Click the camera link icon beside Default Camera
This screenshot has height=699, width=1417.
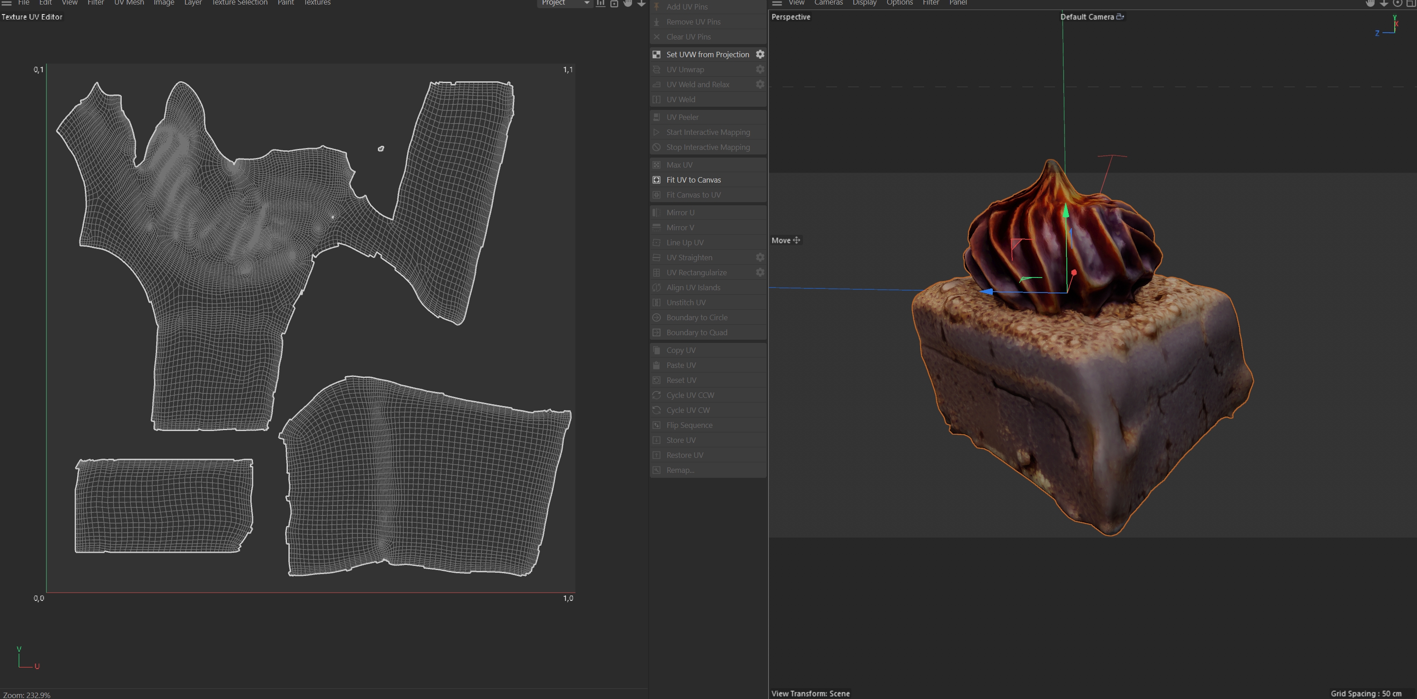pyautogui.click(x=1120, y=16)
